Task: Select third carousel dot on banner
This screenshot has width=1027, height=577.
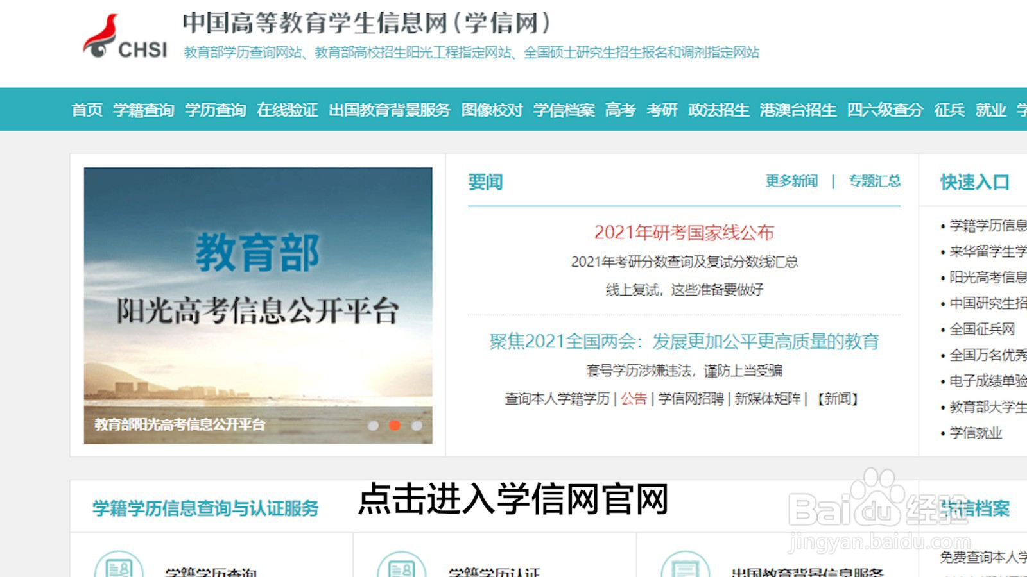Action: 417,425
